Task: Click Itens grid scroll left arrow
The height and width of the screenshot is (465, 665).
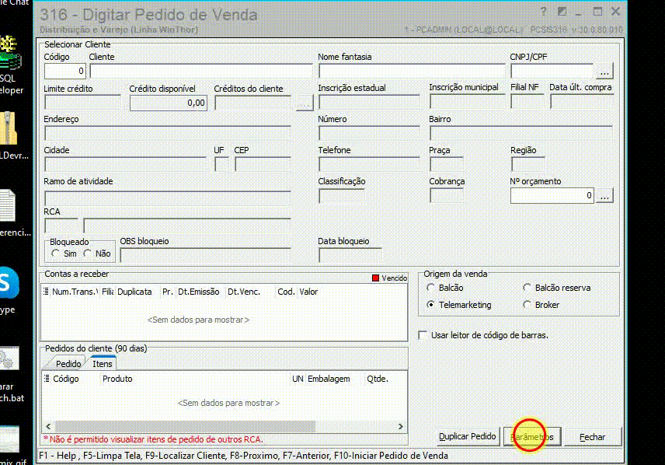Action: pyautogui.click(x=48, y=426)
